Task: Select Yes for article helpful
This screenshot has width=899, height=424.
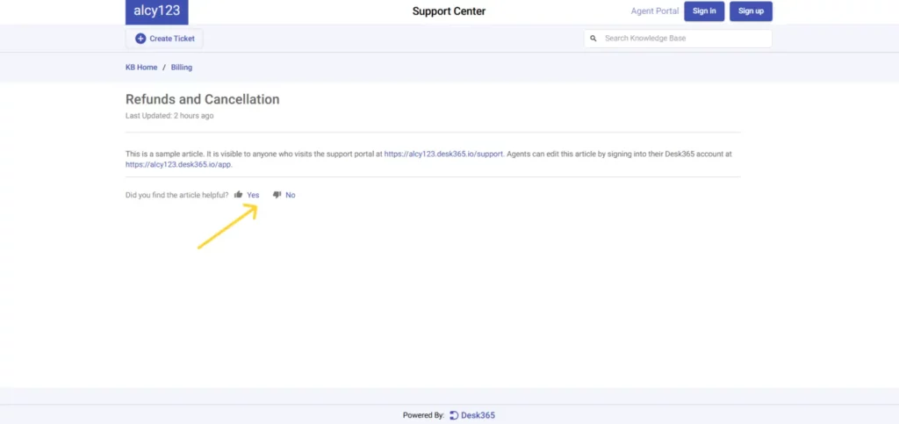Action: (253, 195)
